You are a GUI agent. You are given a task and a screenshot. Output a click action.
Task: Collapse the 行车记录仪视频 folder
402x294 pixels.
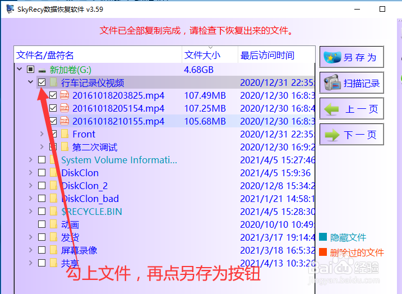30,82
